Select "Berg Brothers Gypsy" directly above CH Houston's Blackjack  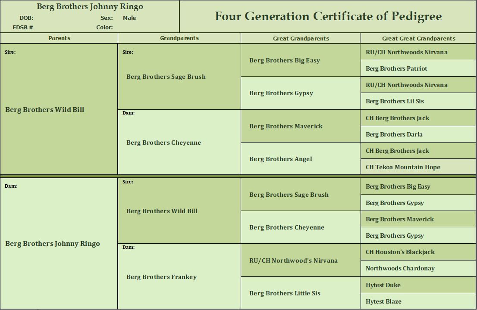click(x=395, y=236)
